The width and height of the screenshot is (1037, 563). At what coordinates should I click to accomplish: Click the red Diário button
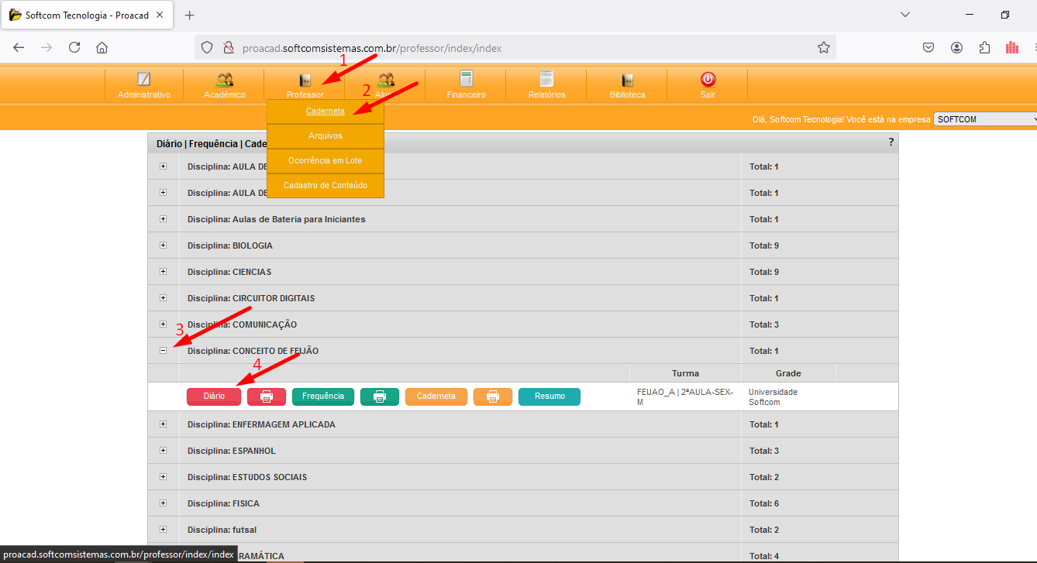(x=214, y=397)
